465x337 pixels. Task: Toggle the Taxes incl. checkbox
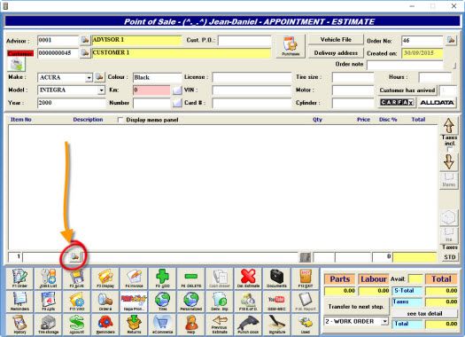click(x=450, y=149)
